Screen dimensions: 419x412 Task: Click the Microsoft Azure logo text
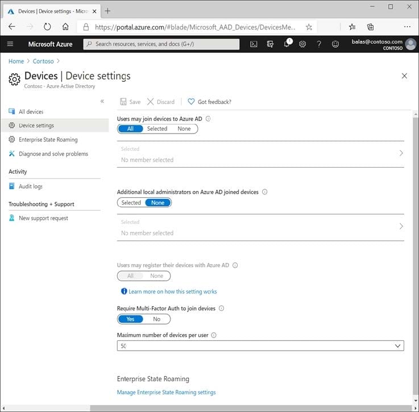pos(50,44)
